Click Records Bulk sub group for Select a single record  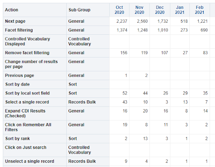pos(88,102)
